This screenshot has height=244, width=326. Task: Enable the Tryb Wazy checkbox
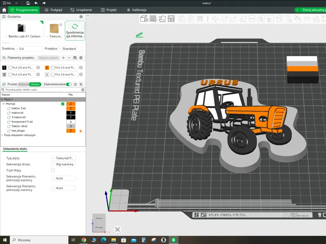click(x=53, y=170)
